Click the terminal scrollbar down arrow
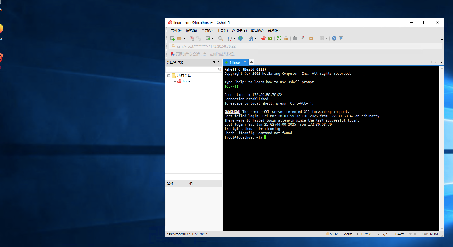 (442, 228)
